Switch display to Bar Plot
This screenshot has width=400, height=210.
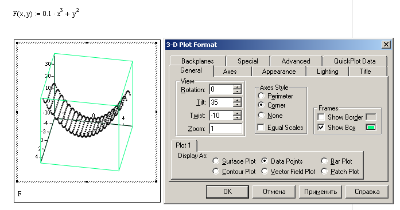[x=324, y=161]
